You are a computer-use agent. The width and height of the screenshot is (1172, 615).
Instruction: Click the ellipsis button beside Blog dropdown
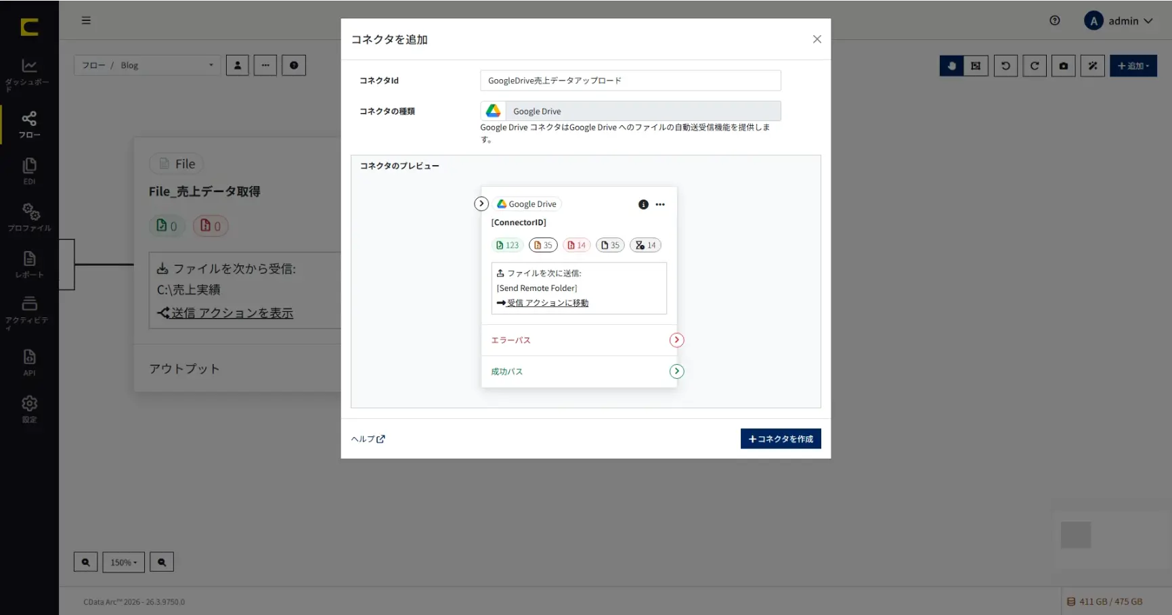(265, 65)
